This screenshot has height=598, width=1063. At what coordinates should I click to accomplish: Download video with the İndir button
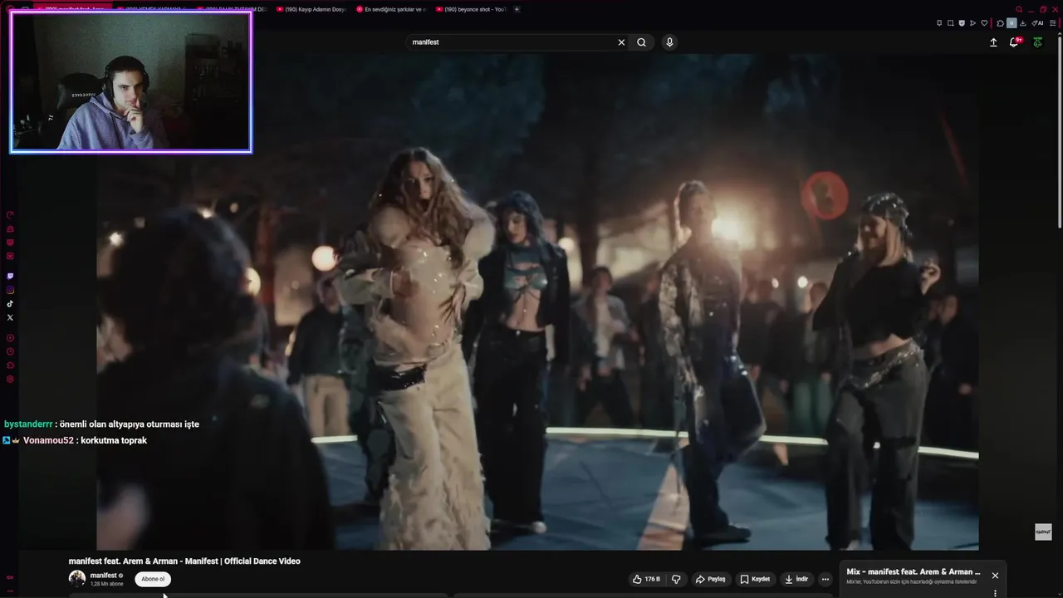point(796,579)
